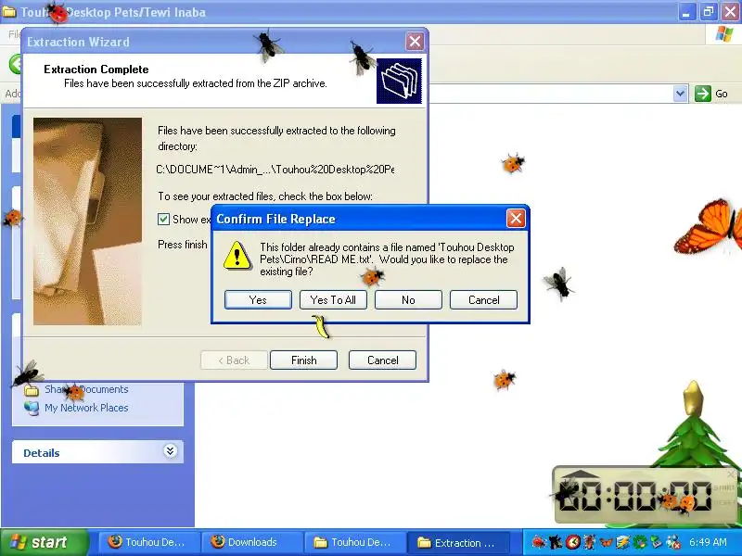Screen dimensions: 742x556
Task: Click the orange butterfly tray icon
Action: click(x=607, y=542)
